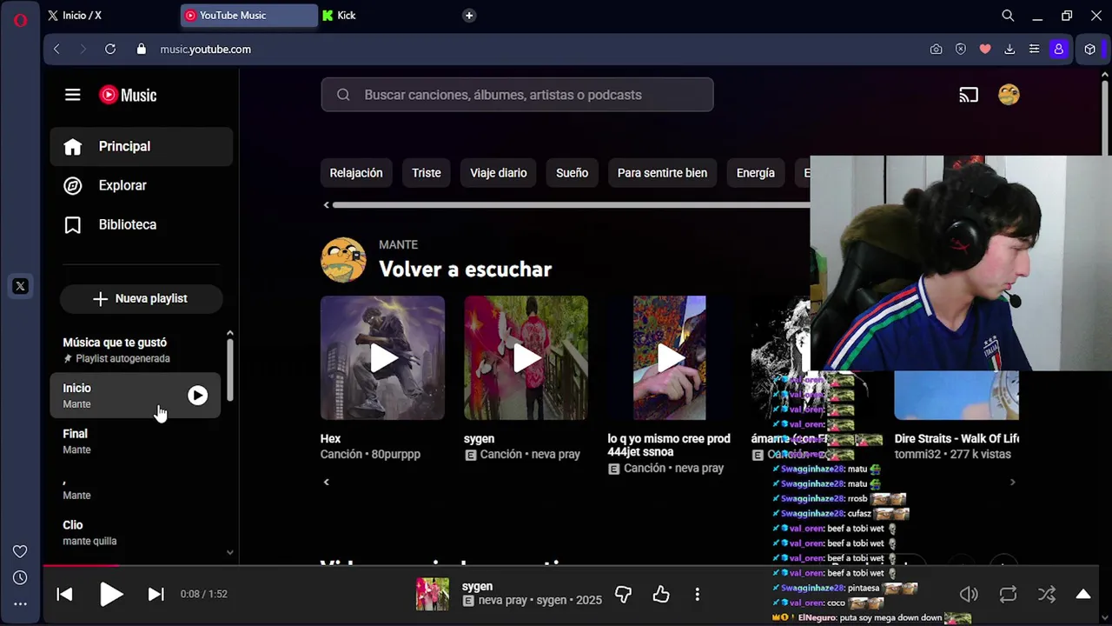This screenshot has width=1112, height=626.
Task: Focus the Buscar canciones search field
Action: (517, 95)
